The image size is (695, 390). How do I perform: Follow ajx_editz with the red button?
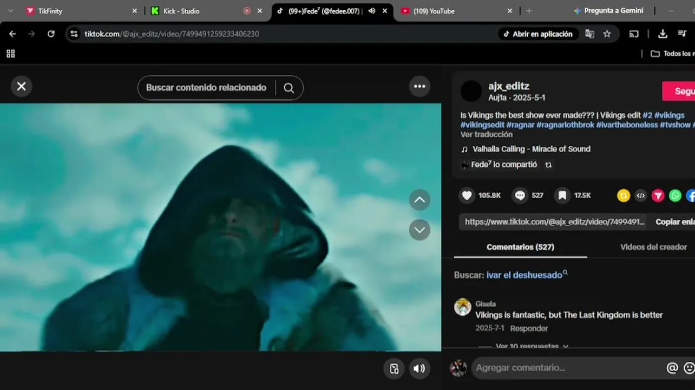click(679, 91)
